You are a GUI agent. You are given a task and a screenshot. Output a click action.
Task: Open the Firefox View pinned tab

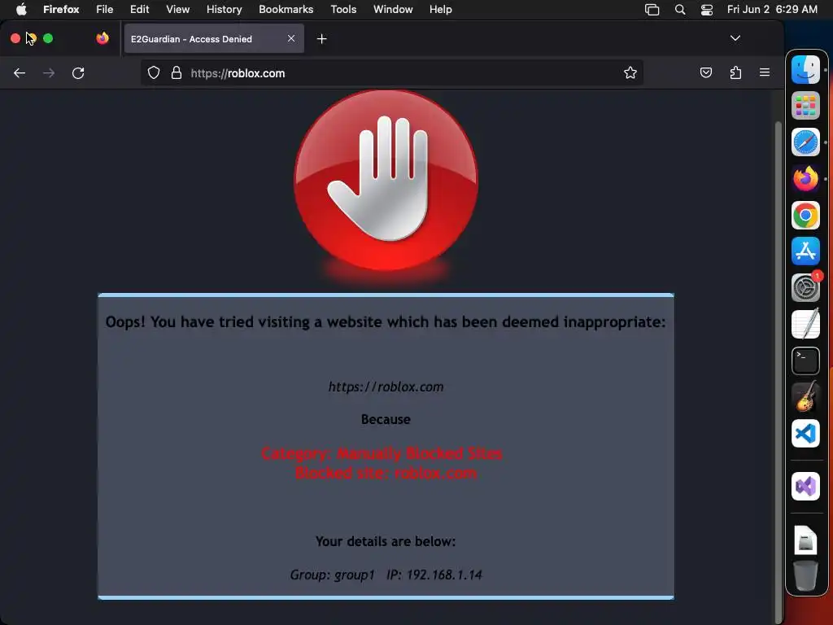click(102, 38)
